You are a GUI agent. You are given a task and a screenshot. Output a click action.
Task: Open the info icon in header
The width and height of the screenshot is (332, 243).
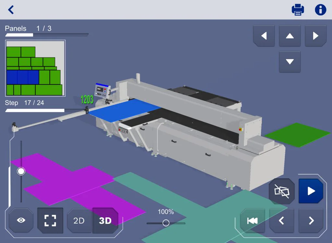320,10
